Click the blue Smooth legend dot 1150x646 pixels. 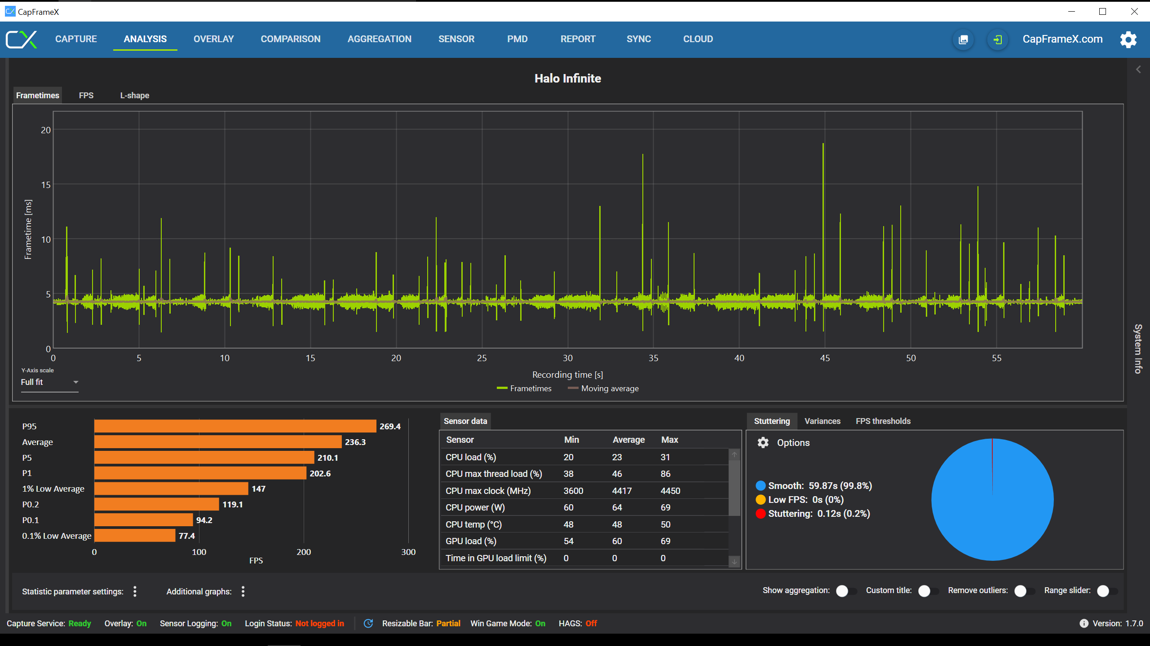(x=761, y=485)
